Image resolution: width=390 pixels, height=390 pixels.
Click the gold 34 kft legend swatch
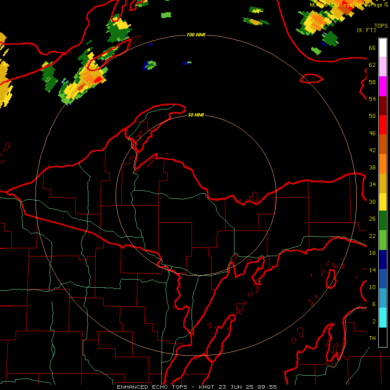click(383, 183)
